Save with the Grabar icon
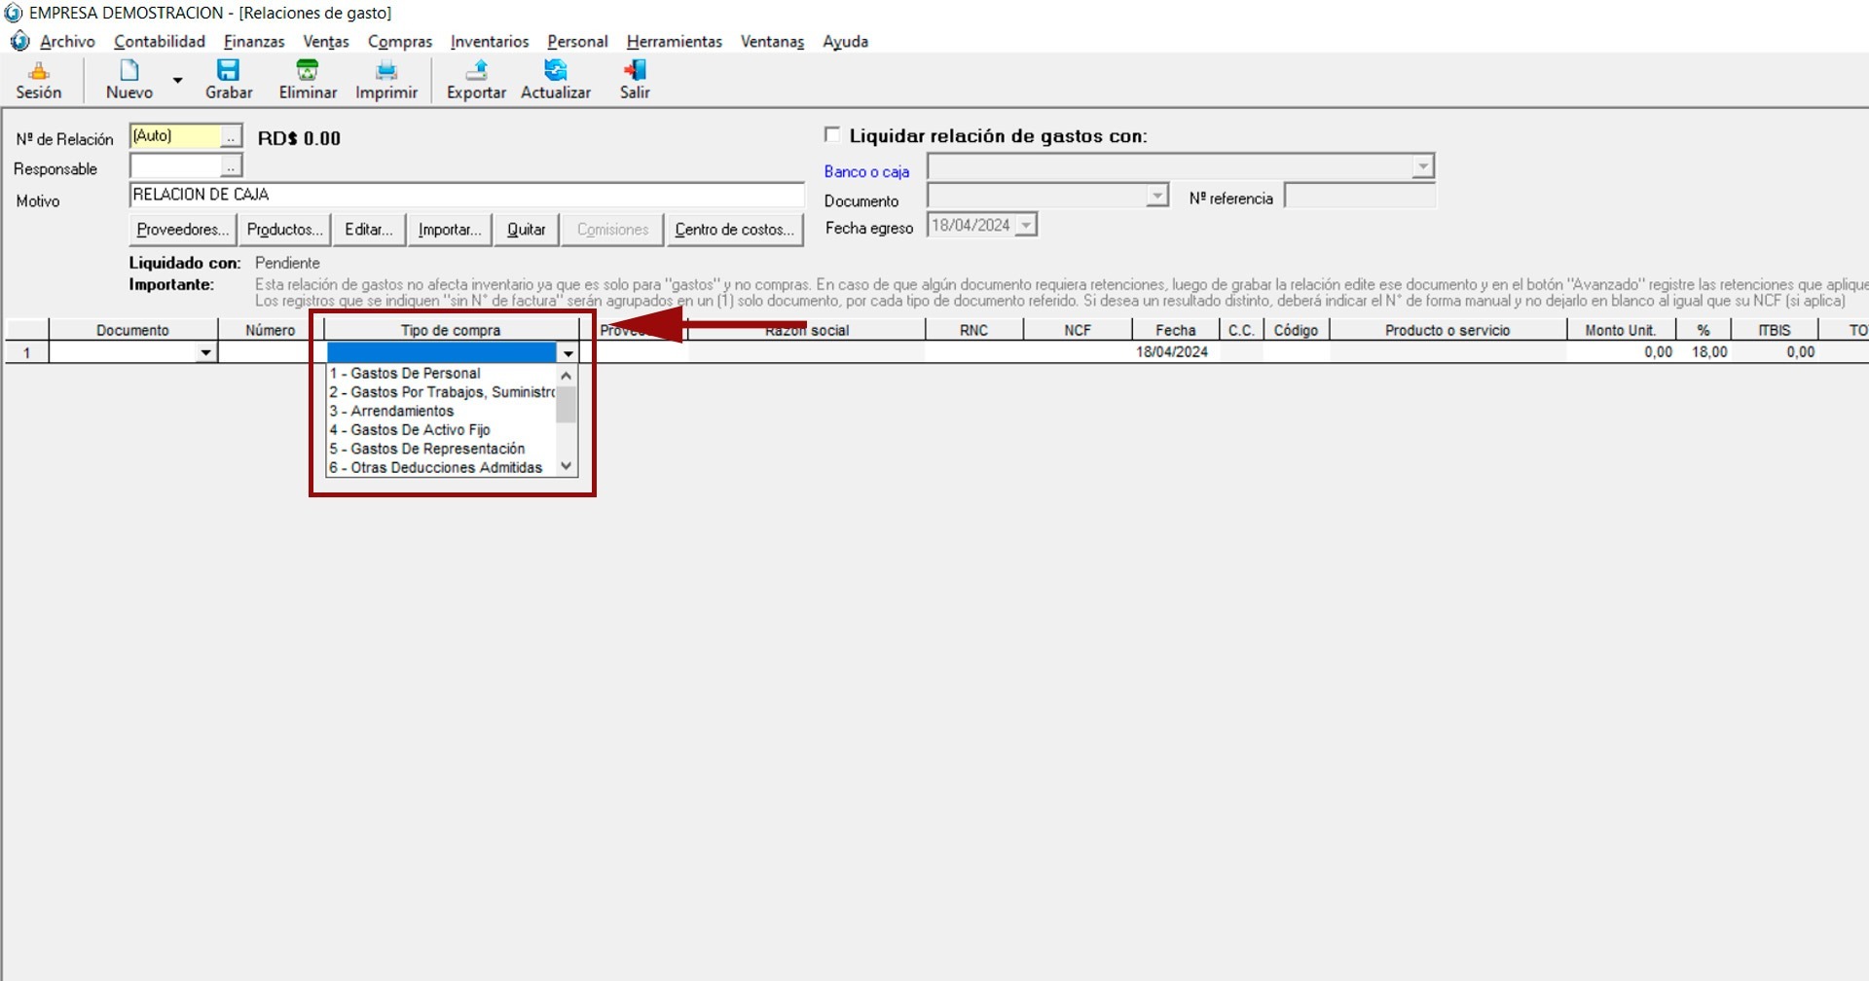This screenshot has height=981, width=1869. [x=229, y=80]
